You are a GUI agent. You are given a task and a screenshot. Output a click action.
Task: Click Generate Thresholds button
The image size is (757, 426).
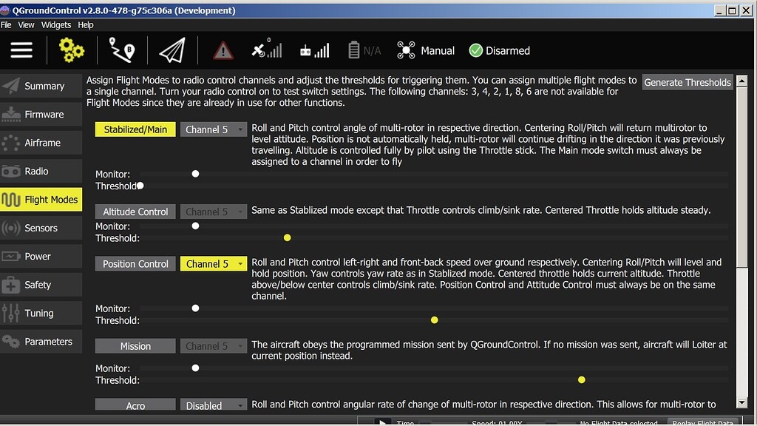(688, 83)
